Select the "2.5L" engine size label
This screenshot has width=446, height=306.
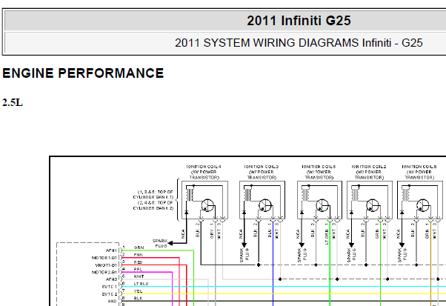click(x=13, y=102)
